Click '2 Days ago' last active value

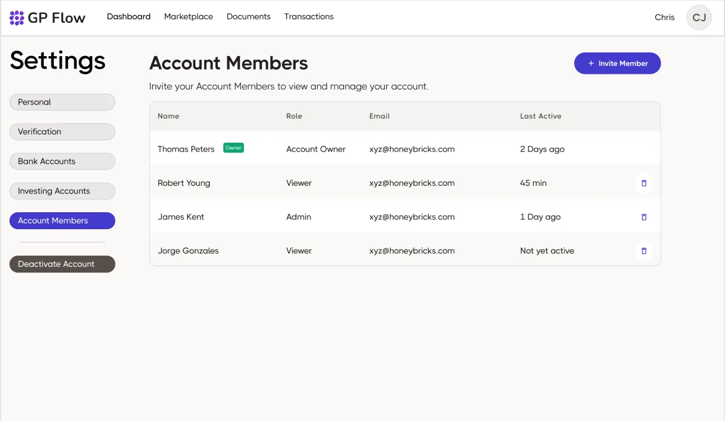542,149
